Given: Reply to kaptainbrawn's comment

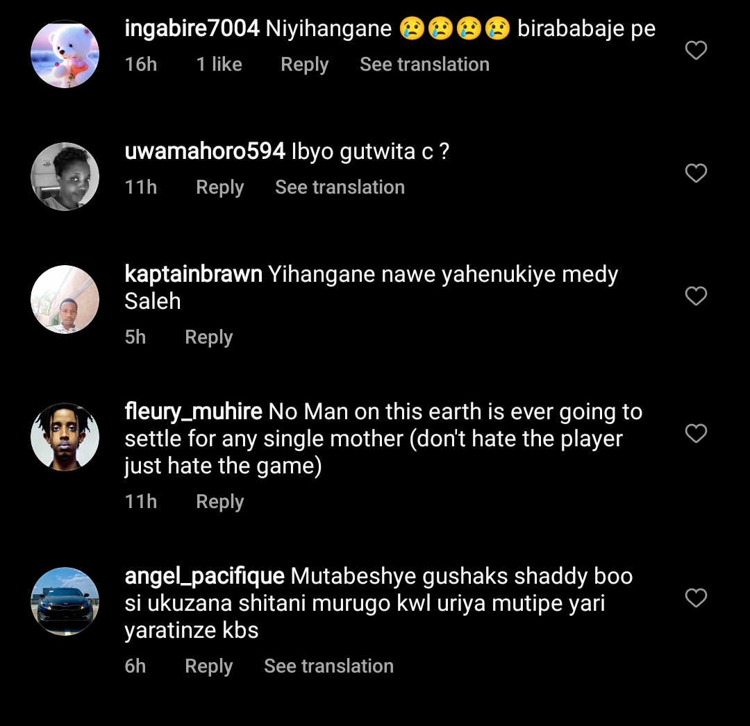Looking at the screenshot, I should click(x=208, y=337).
